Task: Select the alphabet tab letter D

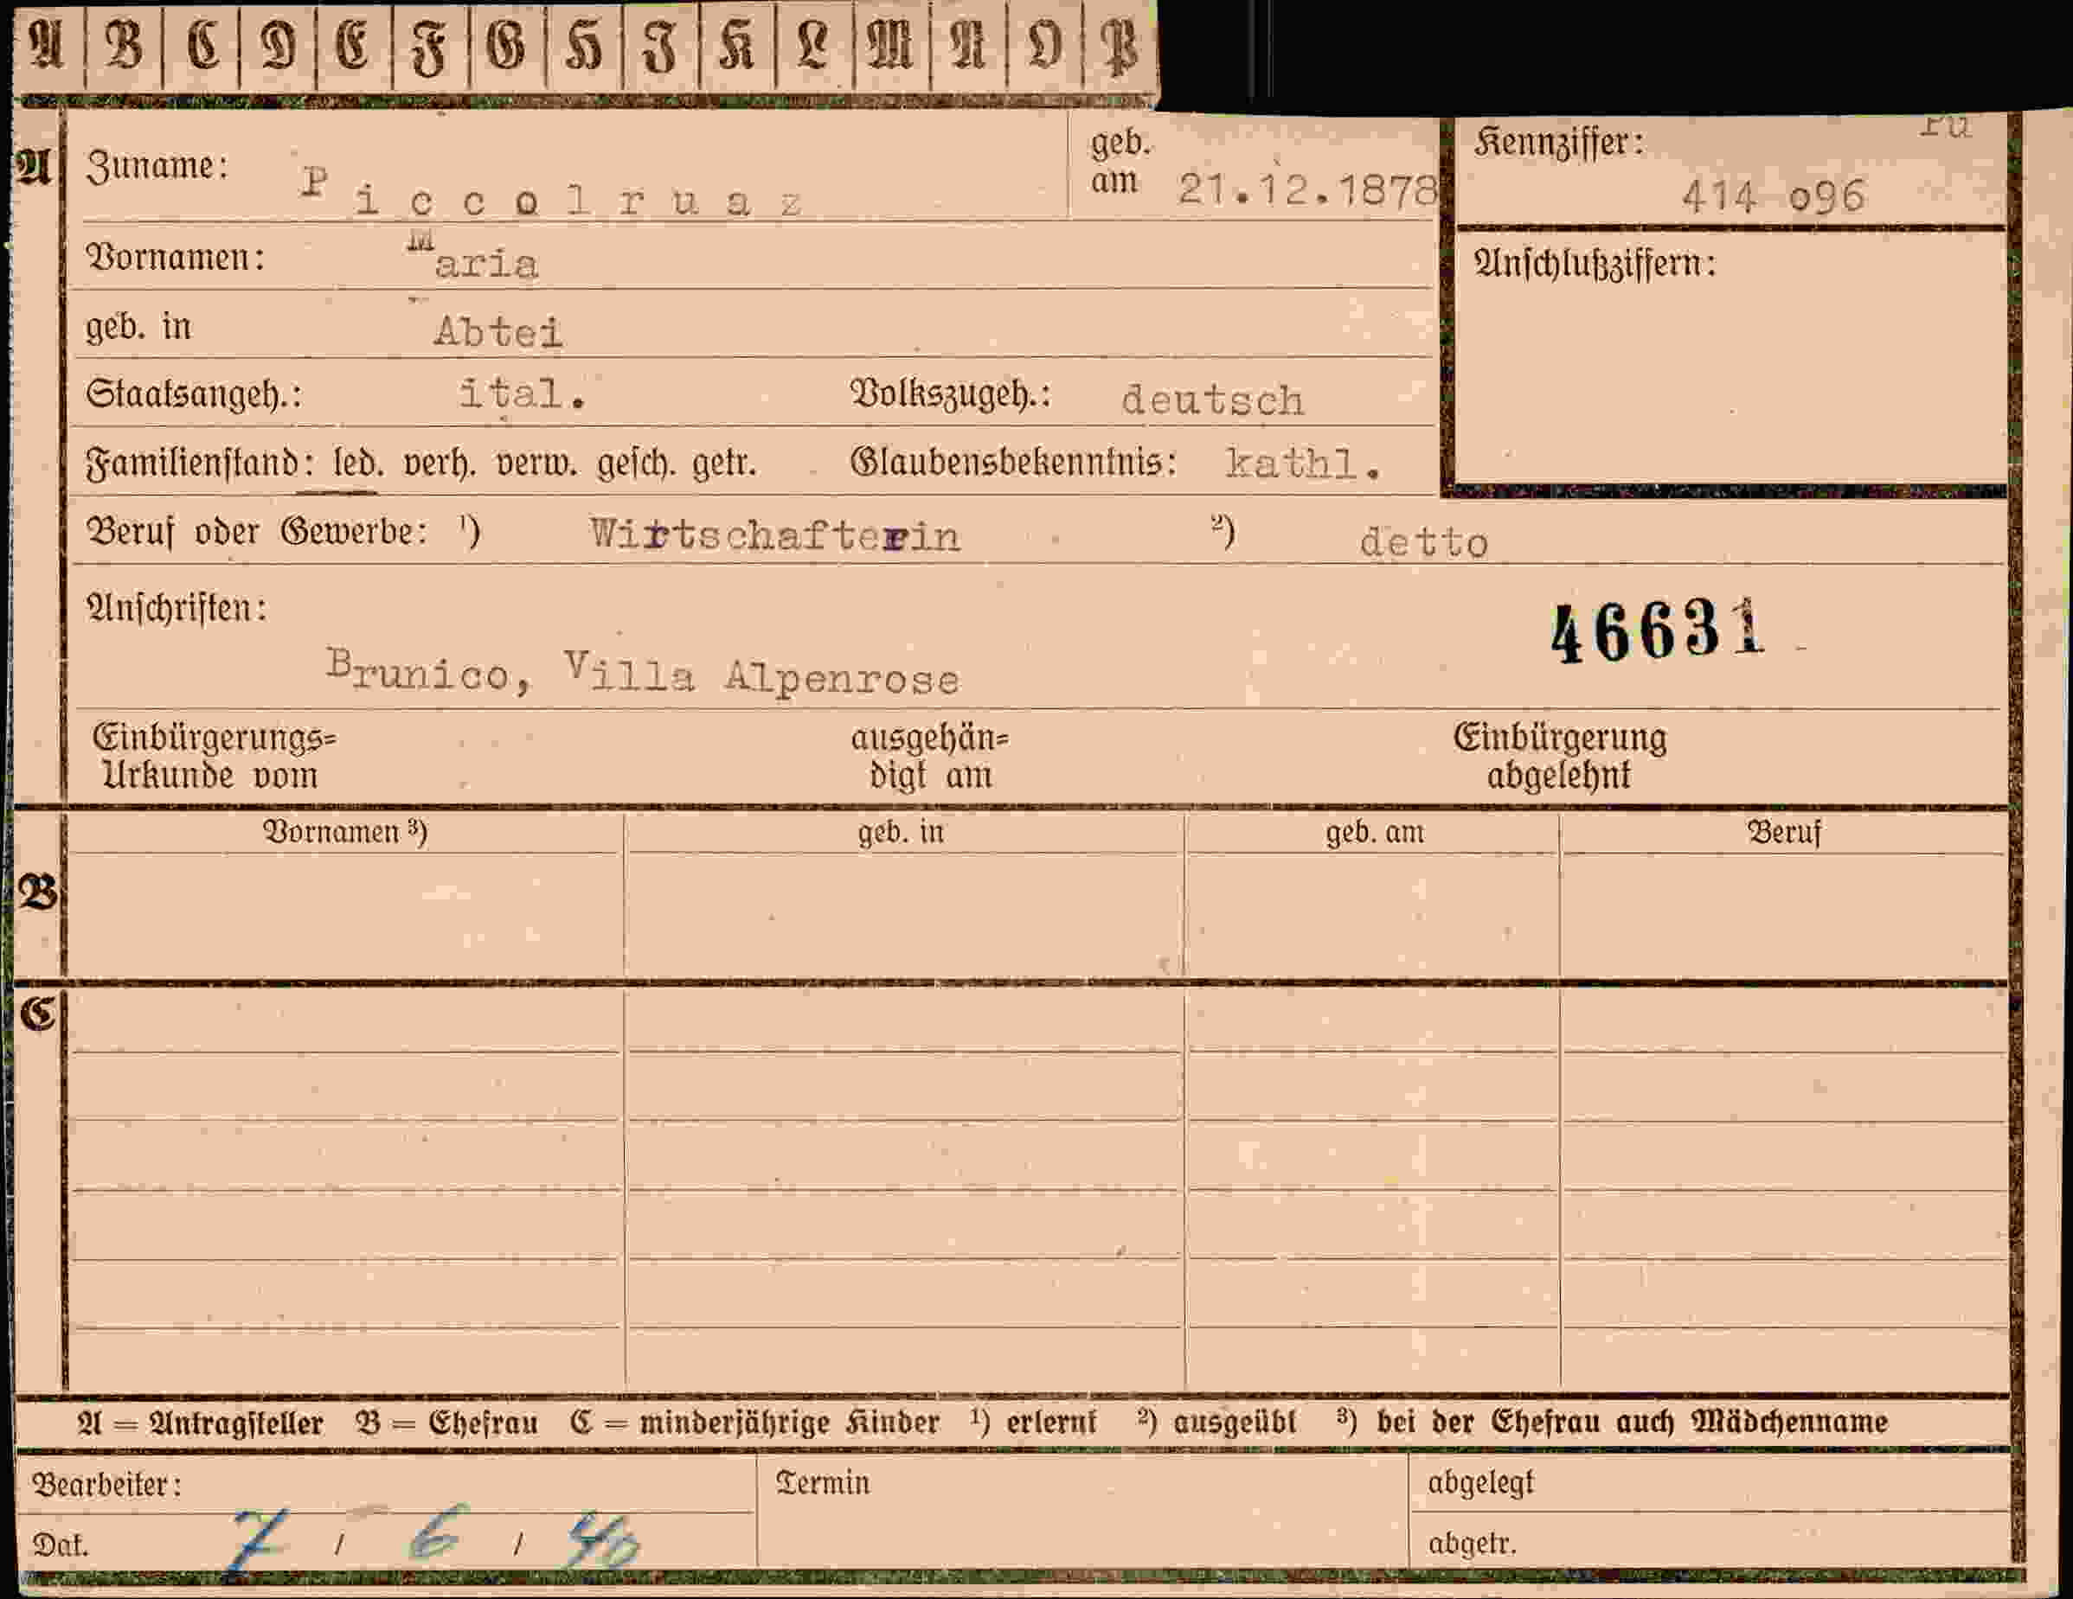Action: [x=277, y=46]
